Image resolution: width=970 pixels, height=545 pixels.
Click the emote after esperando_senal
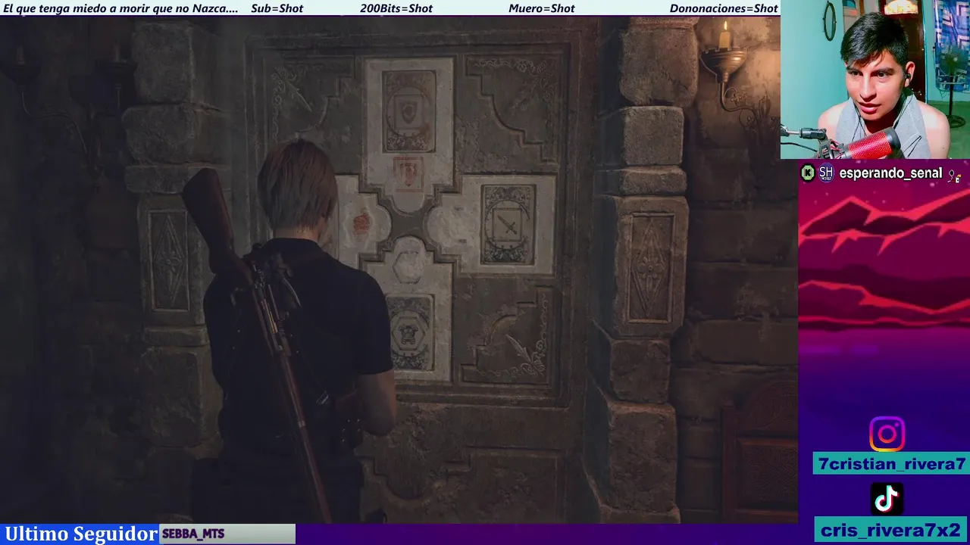pos(955,175)
